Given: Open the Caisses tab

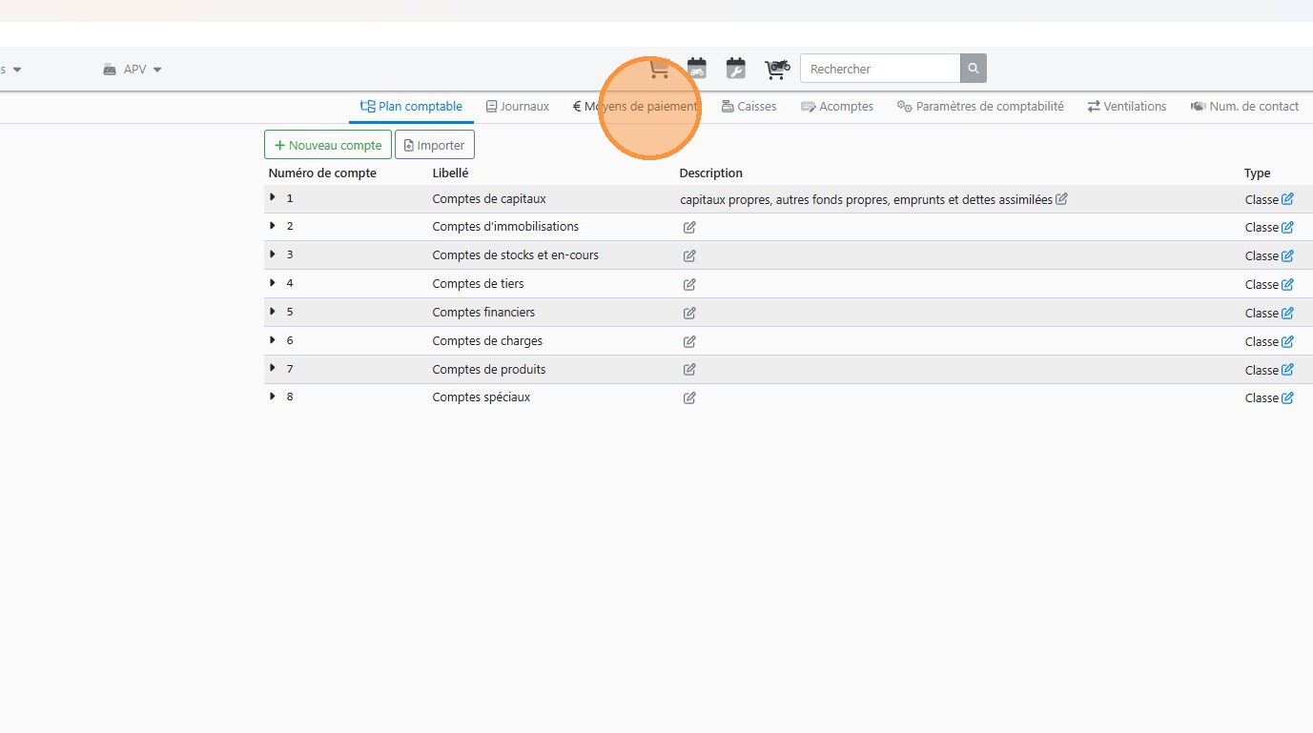Looking at the screenshot, I should (749, 107).
